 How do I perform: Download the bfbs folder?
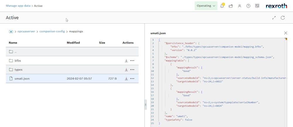[126, 60]
